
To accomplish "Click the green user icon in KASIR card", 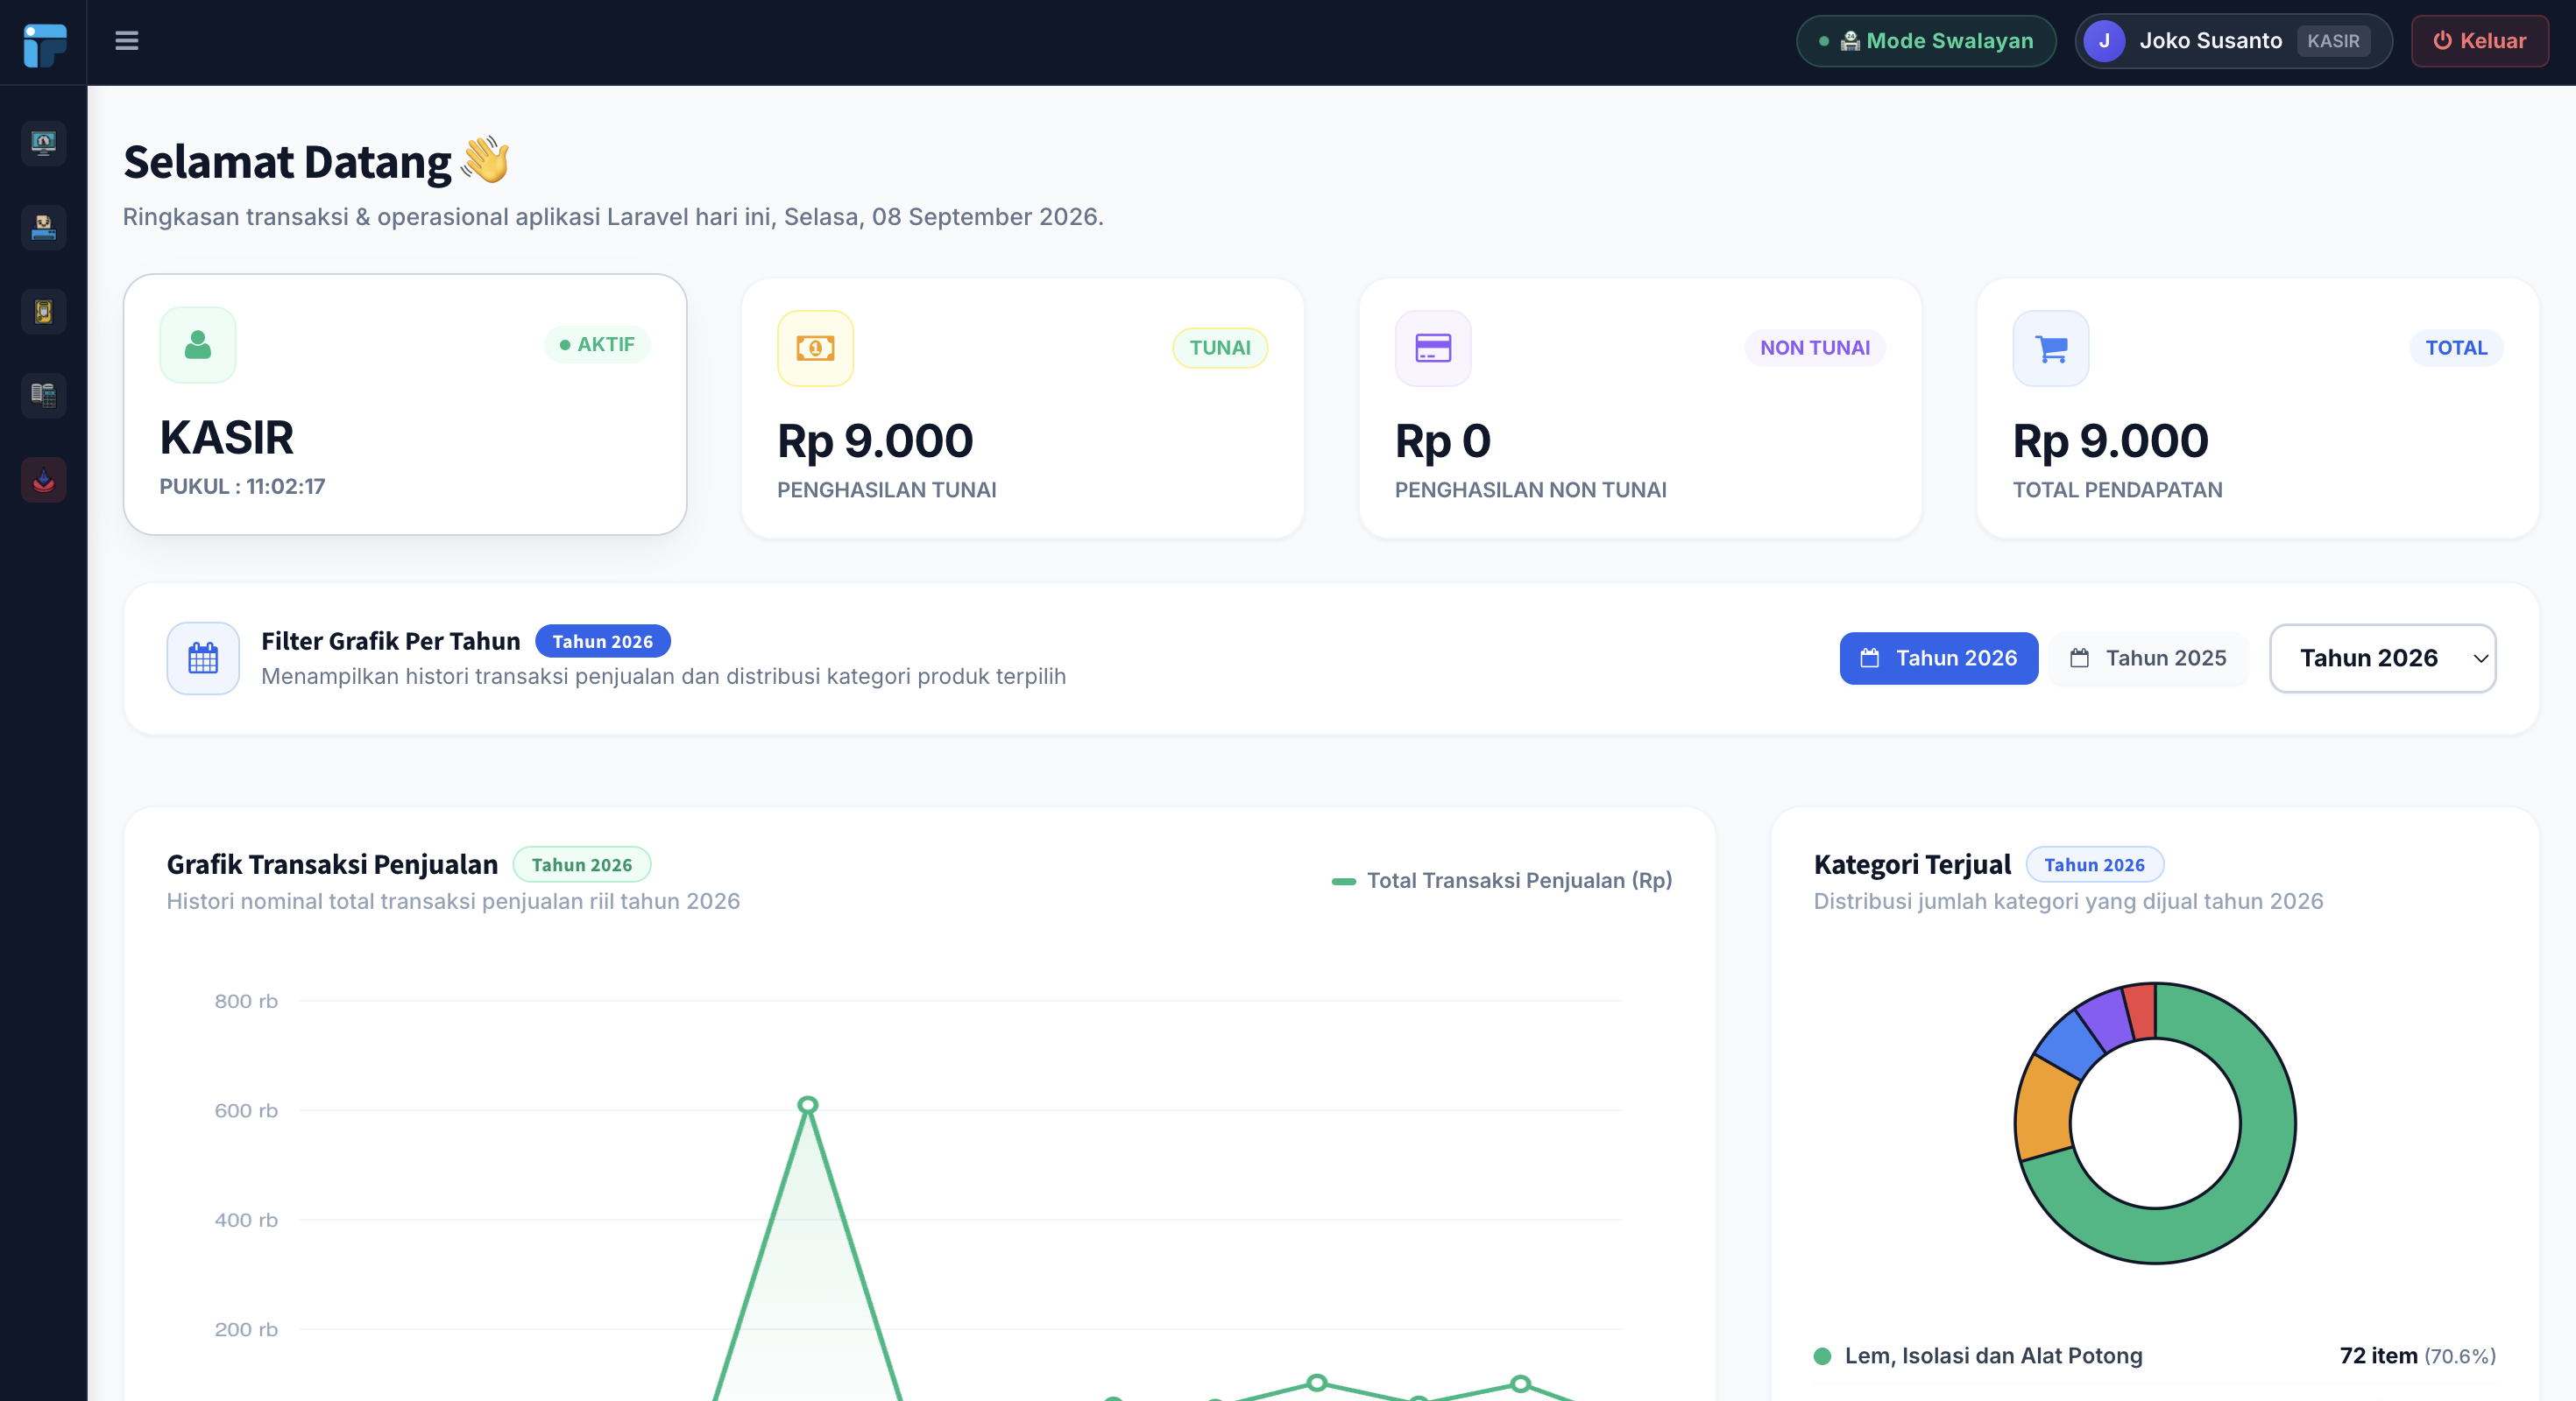I will tap(198, 345).
